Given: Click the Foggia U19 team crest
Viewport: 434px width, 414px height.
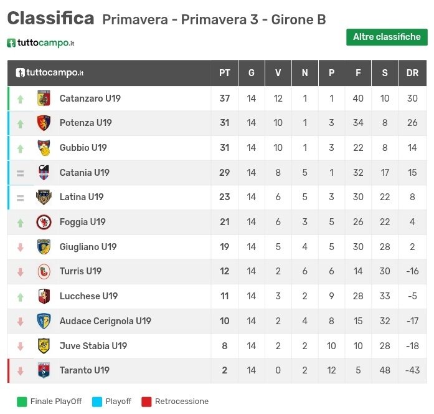Looking at the screenshot, I should tap(44, 222).
